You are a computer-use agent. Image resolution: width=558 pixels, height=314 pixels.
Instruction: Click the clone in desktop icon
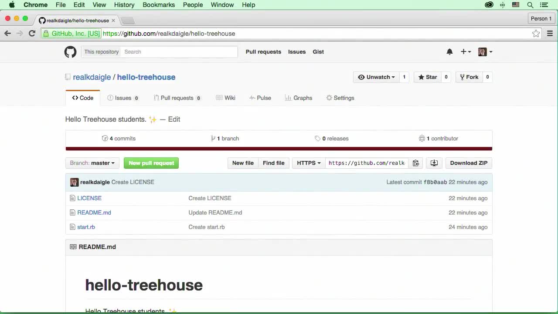tap(434, 163)
